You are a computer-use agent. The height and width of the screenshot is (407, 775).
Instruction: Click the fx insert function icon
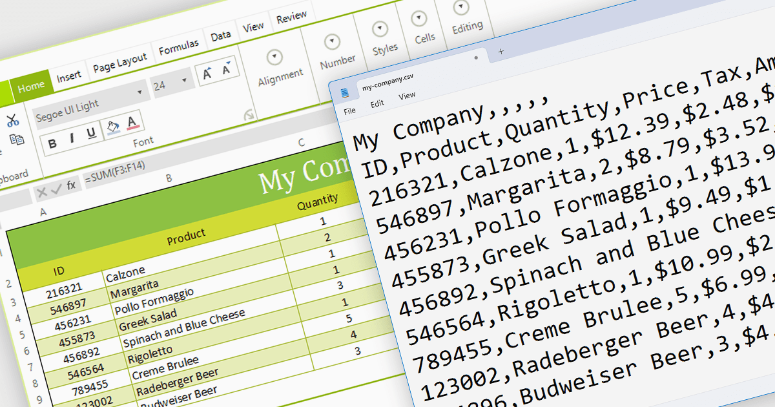[71, 185]
